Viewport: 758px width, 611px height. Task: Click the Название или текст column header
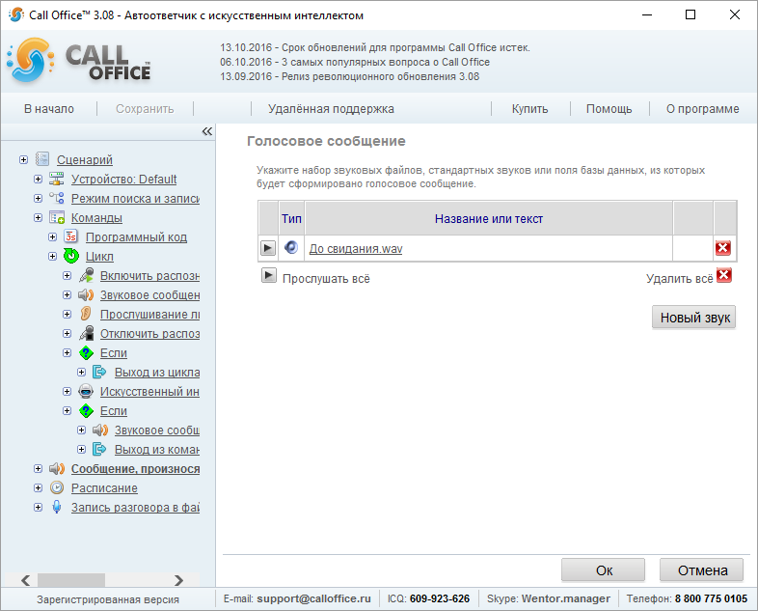click(x=489, y=219)
